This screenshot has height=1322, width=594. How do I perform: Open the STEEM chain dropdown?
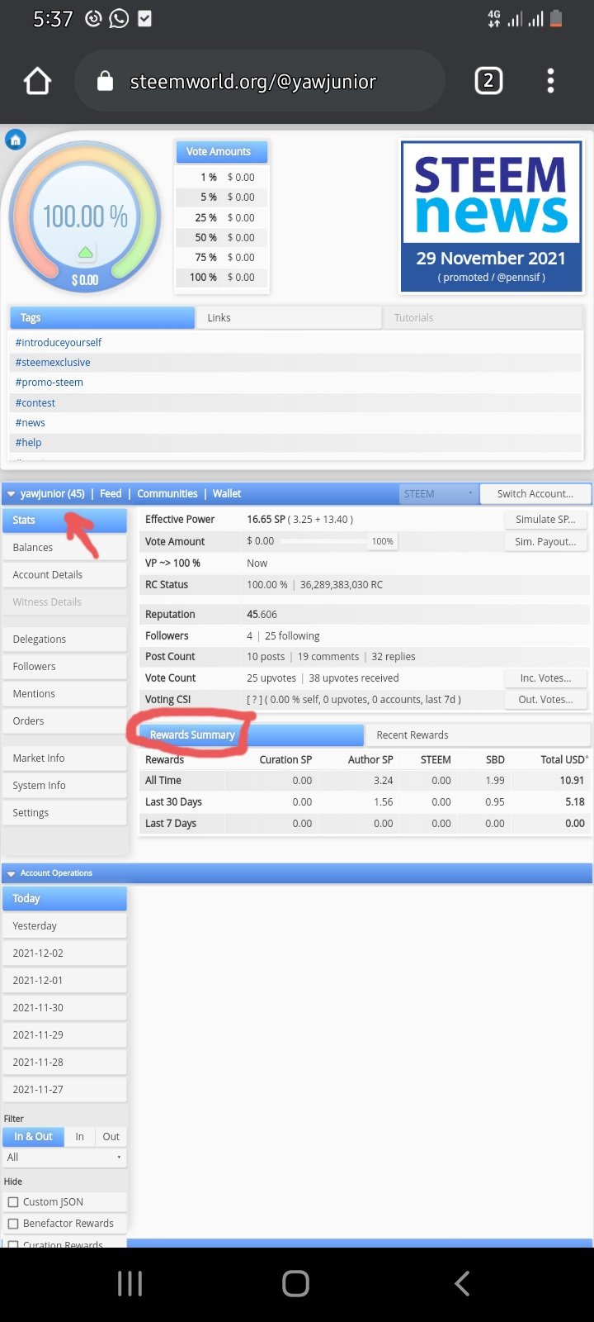click(438, 493)
